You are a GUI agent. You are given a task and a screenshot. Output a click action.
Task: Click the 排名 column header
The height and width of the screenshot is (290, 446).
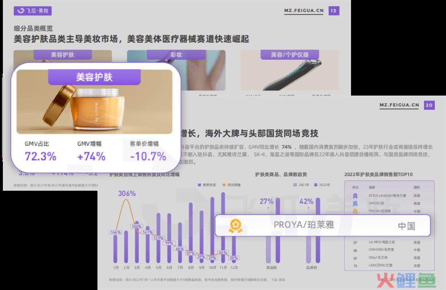pos(355,187)
